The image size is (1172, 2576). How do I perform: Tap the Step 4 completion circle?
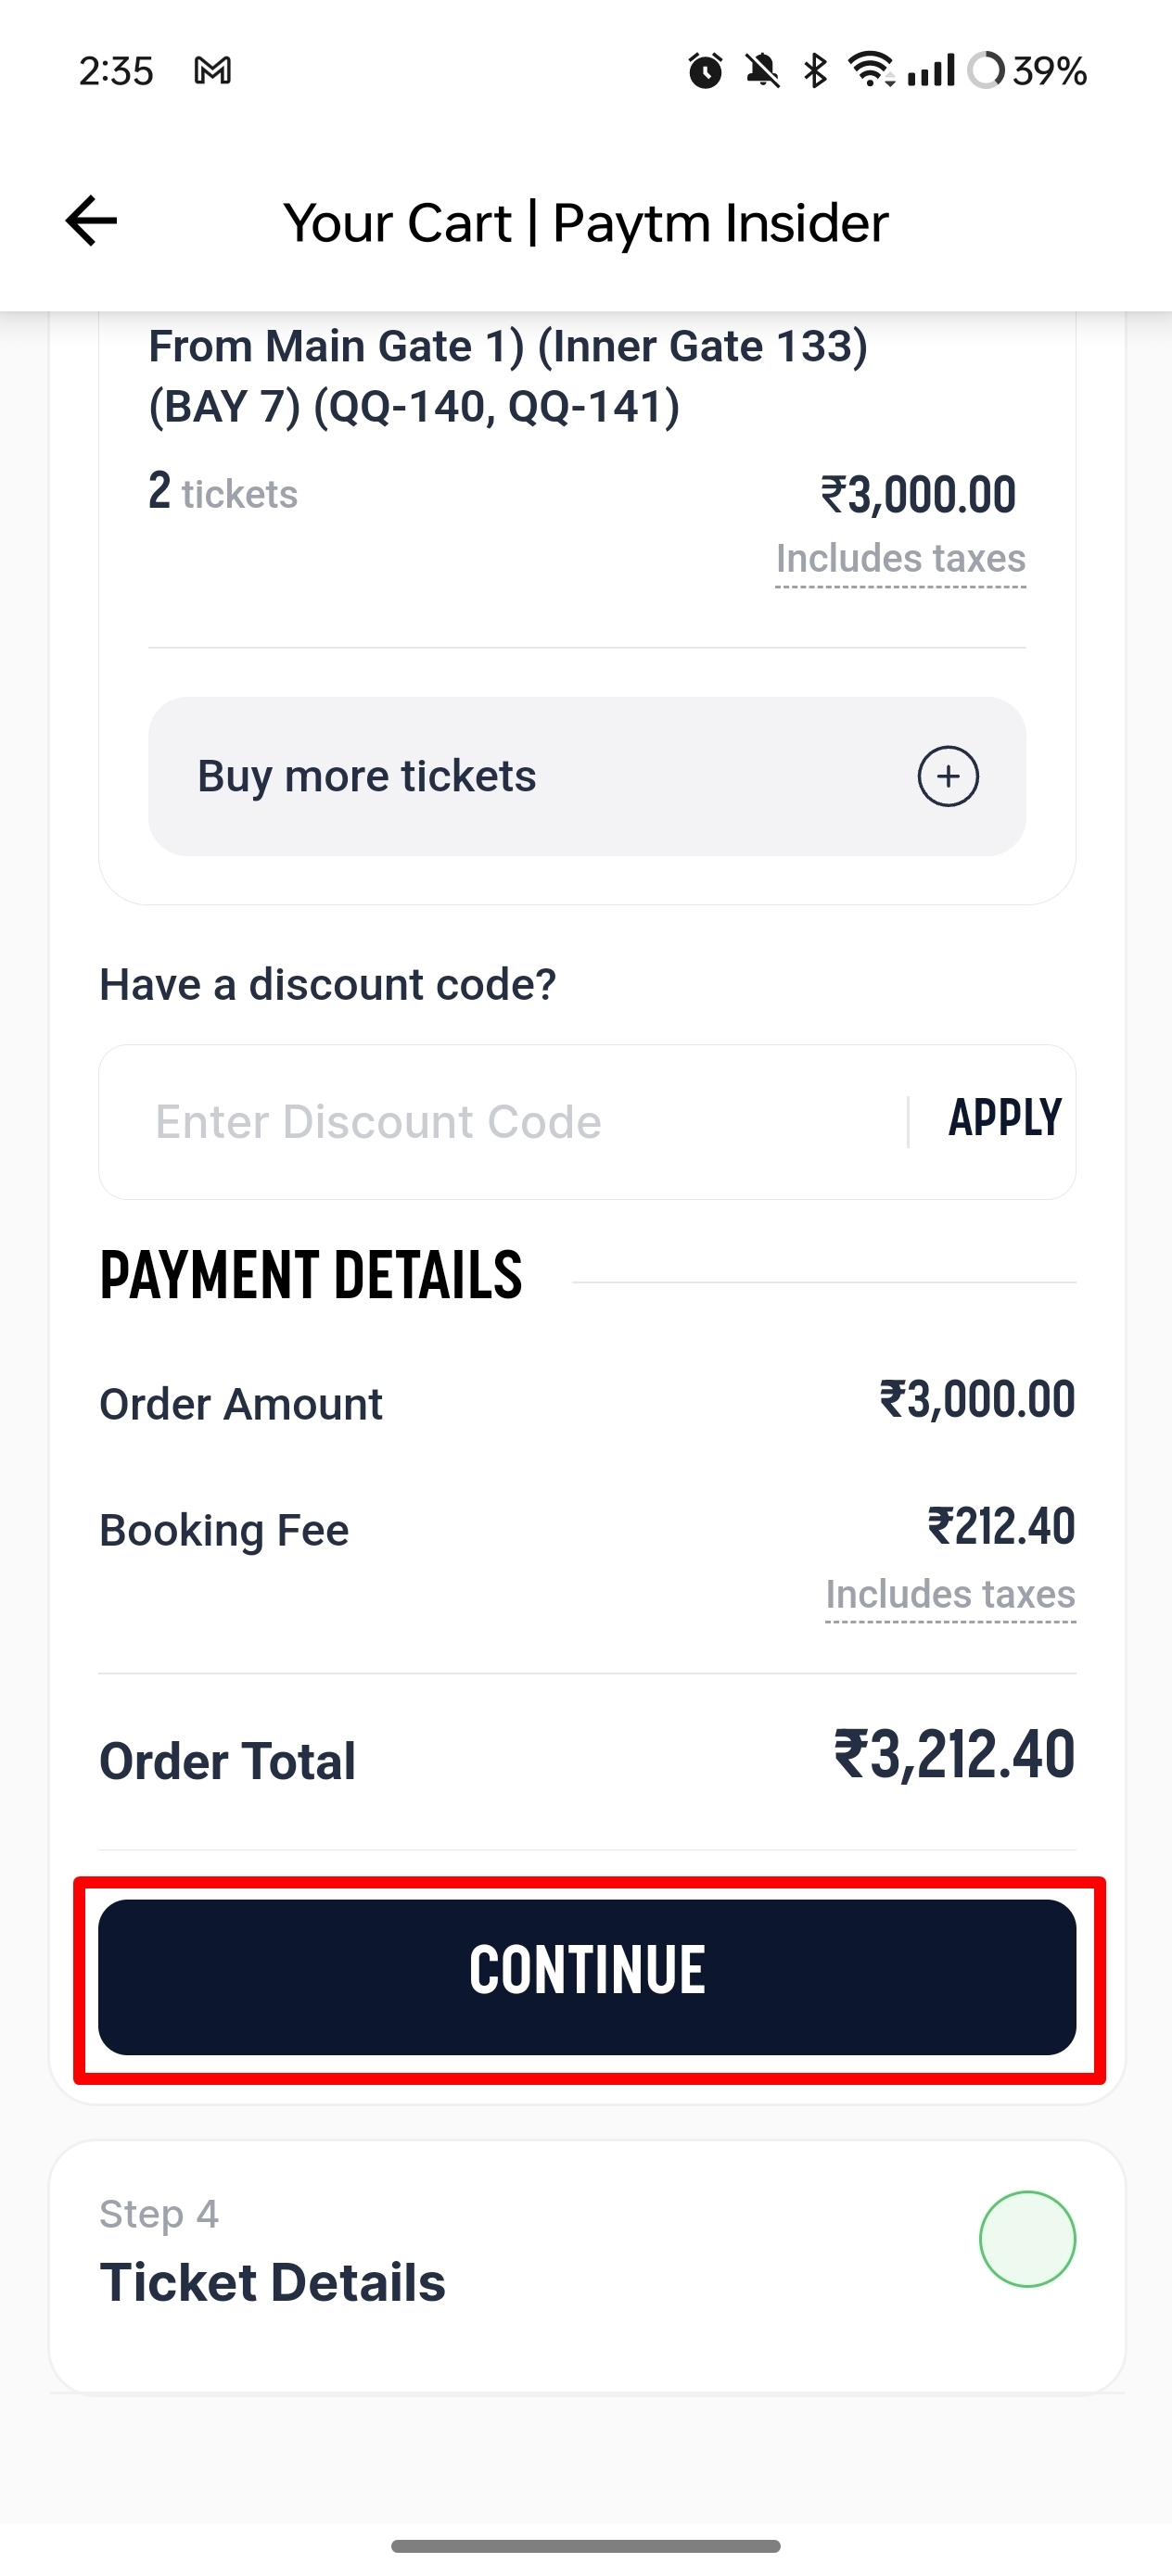(x=1026, y=2239)
